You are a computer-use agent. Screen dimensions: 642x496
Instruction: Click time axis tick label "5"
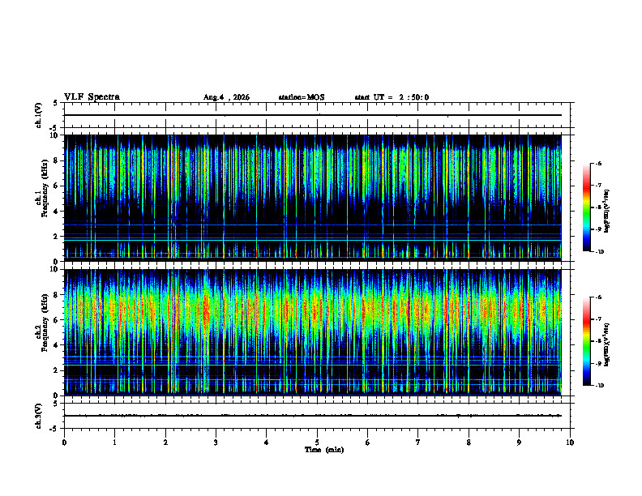pyautogui.click(x=317, y=443)
